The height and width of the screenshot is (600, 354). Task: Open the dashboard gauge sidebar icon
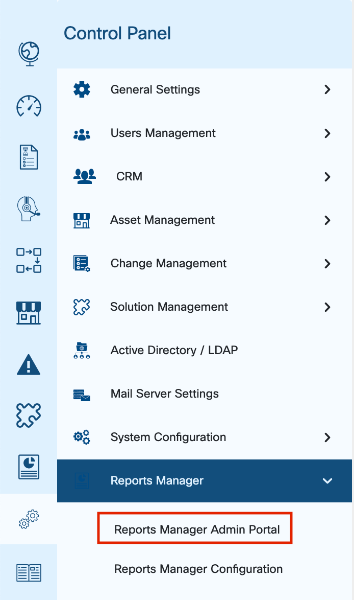point(29,106)
